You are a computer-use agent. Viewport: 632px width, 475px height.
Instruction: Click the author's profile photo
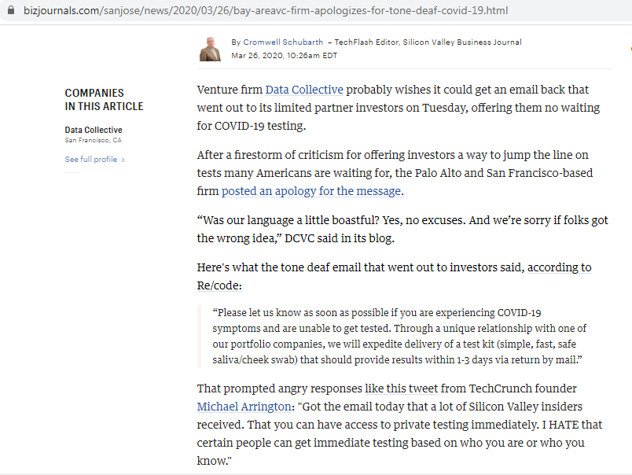(211, 49)
